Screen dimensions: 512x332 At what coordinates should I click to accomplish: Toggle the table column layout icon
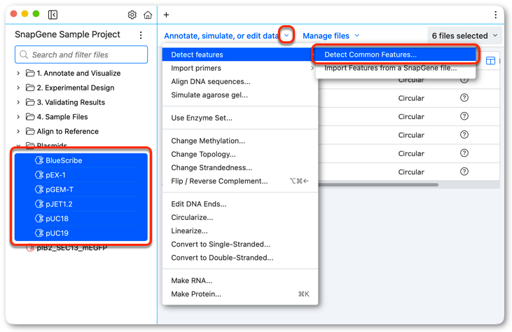point(490,61)
